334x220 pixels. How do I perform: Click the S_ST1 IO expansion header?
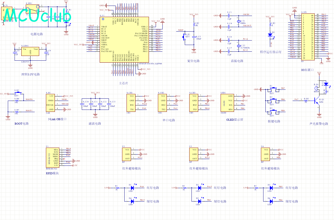308,37
